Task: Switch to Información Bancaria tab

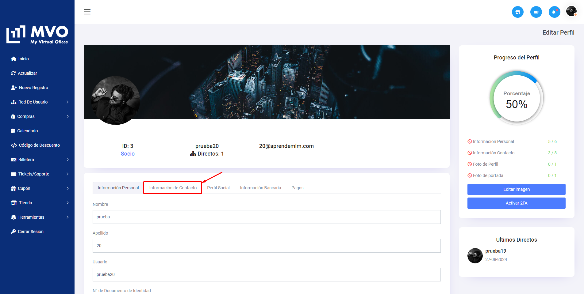Action: click(x=260, y=188)
